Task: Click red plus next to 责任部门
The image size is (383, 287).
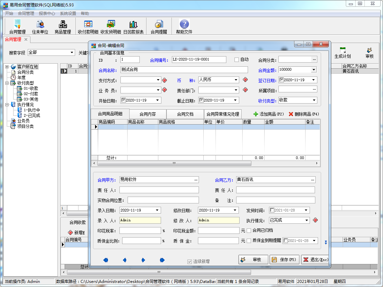Action: pos(246,90)
